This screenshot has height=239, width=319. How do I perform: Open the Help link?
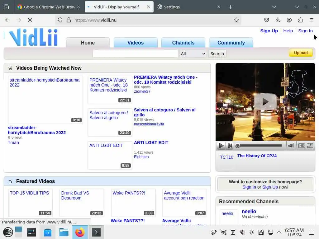click(x=288, y=31)
